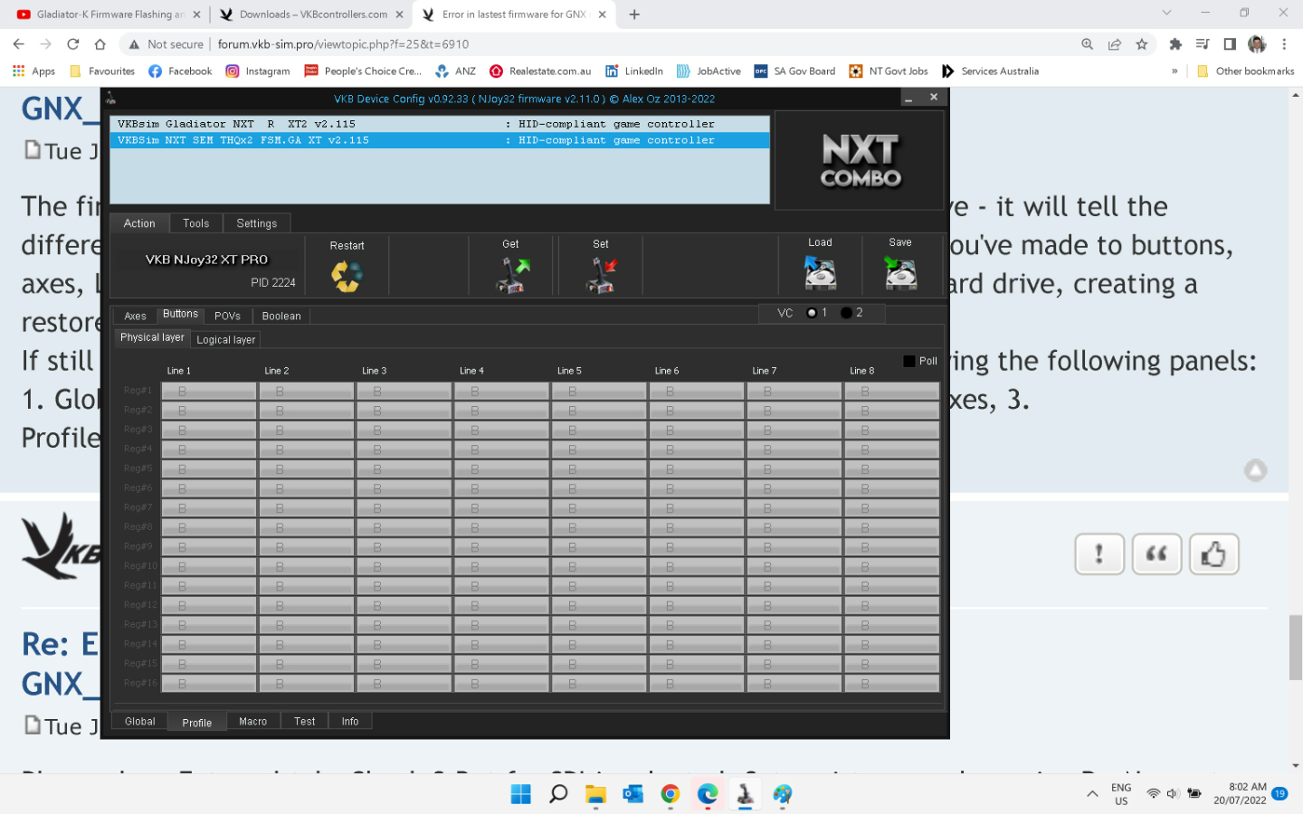The image size is (1303, 814).
Task: Click the Reg#1 Line 1 button cell
Action: [x=209, y=391]
